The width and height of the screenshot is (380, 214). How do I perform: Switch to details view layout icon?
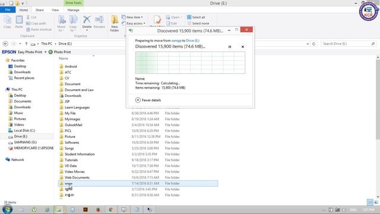370,202
